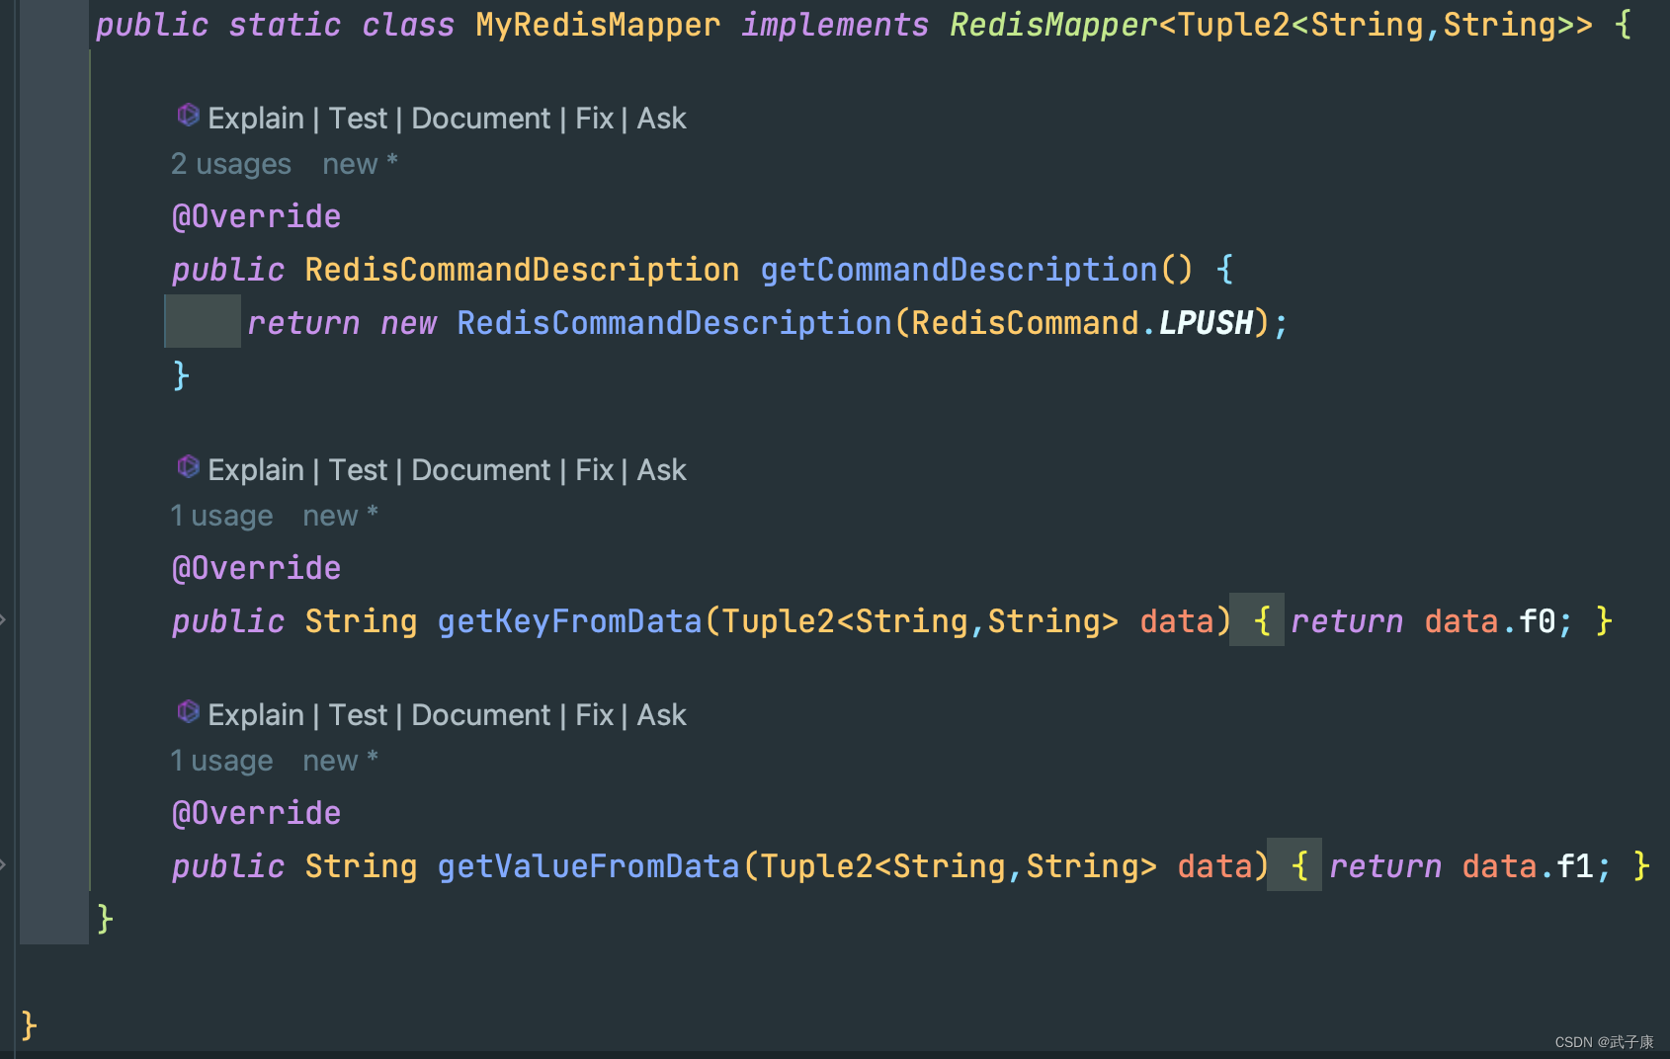Viewport: 1670px width, 1059px height.
Task: Click the AI assistant icon above getKeyFromData
Action: click(x=188, y=467)
